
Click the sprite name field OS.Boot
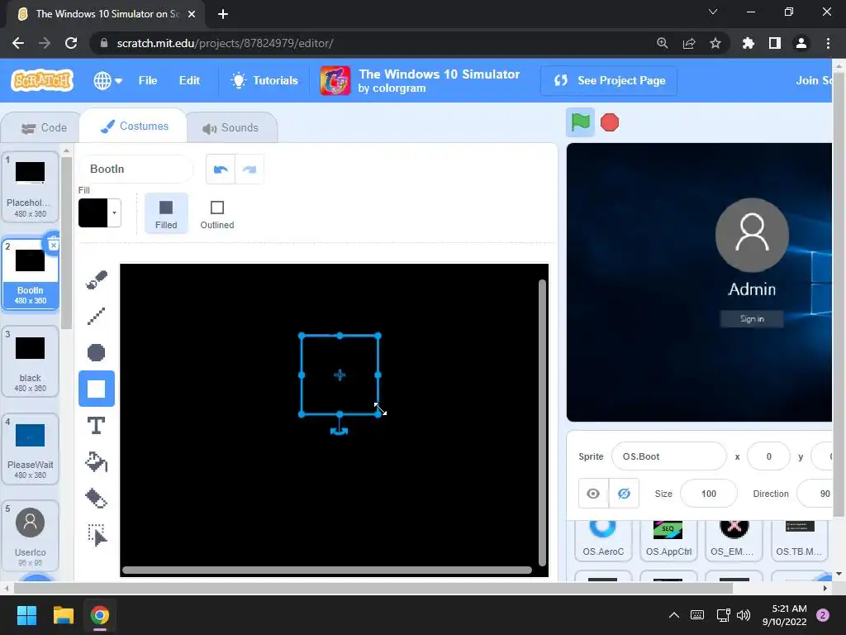point(669,456)
